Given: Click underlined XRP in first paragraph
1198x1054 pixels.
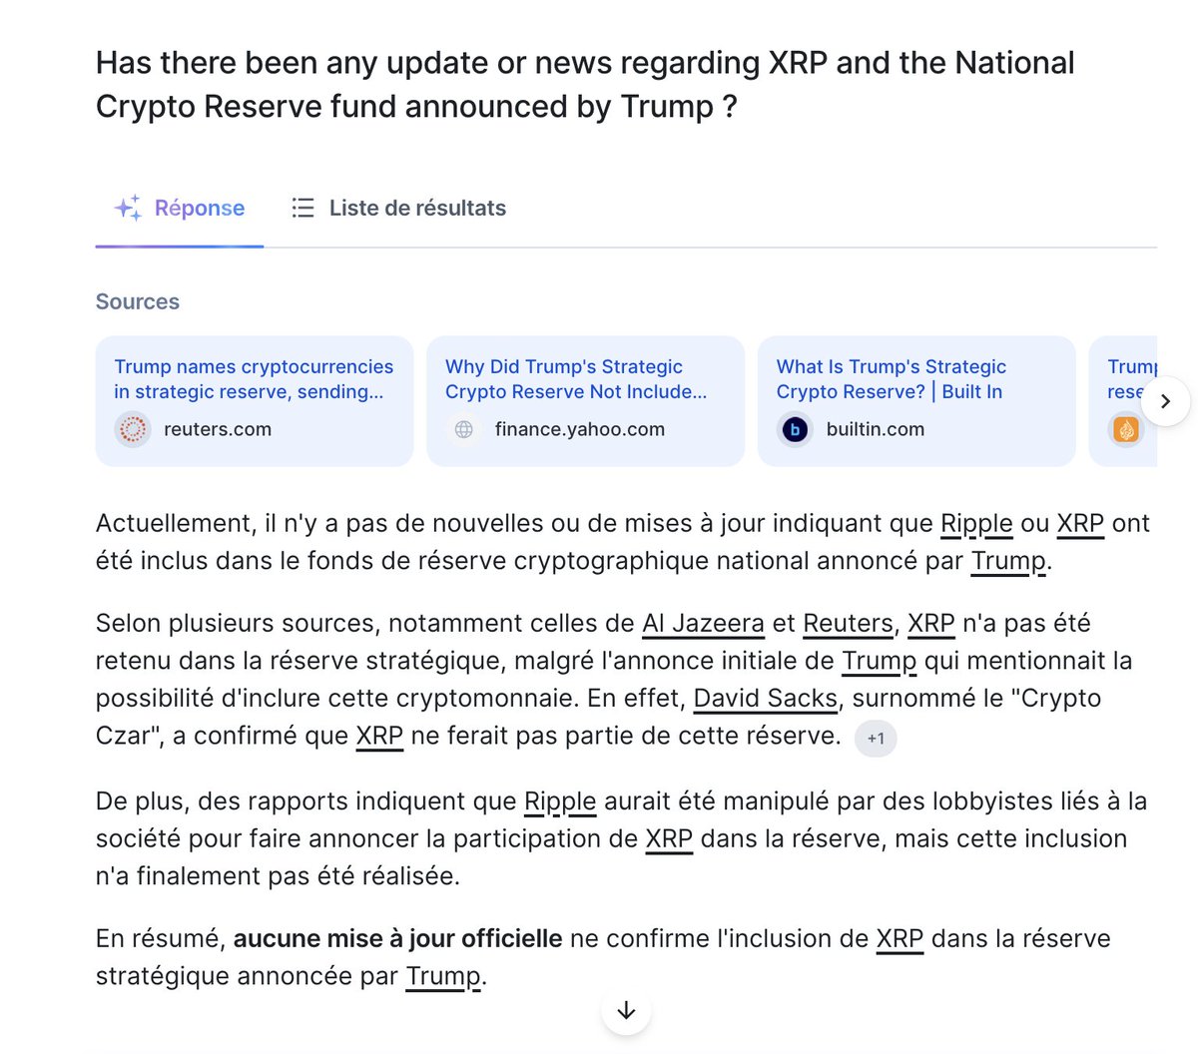Looking at the screenshot, I should [x=1080, y=524].
